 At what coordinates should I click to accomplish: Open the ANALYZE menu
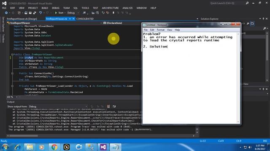pos(127,8)
